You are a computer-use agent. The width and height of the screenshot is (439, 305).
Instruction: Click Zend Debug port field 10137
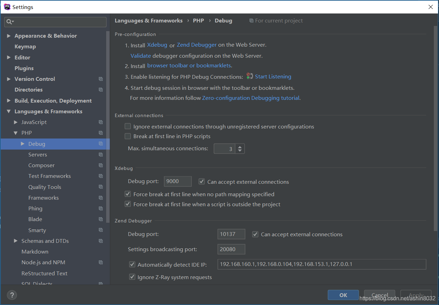click(x=231, y=234)
